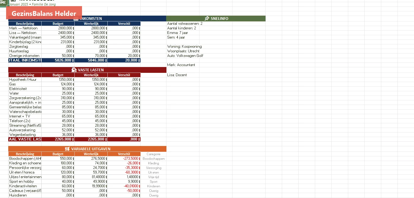This screenshot has height=198, width=414.
Task: Select the Categorie column header
Action: [153, 154]
